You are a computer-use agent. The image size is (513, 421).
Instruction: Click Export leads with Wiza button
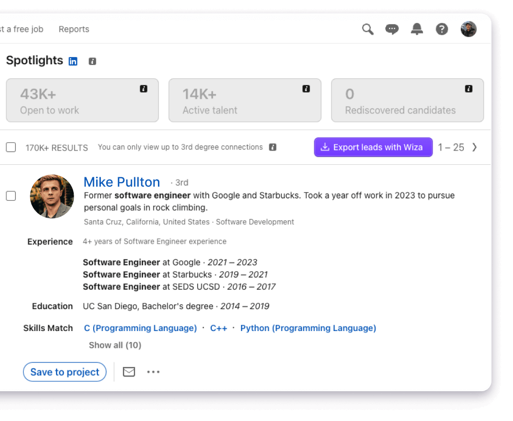[373, 147]
